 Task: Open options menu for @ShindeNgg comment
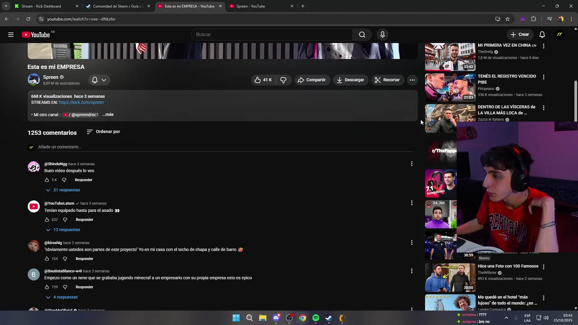coord(411,164)
